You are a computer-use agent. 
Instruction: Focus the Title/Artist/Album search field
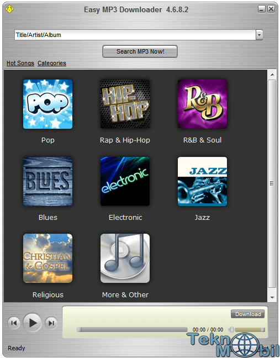coord(135,35)
